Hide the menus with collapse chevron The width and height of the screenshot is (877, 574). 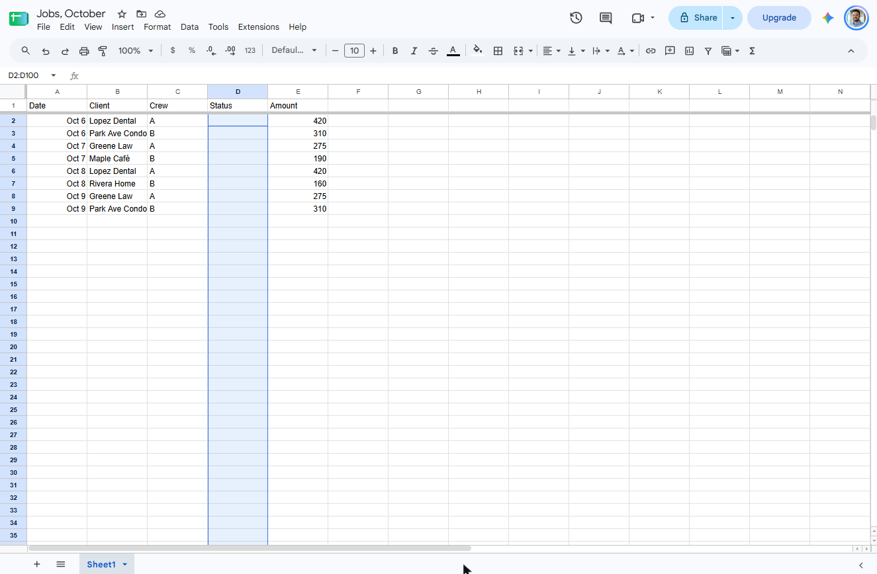tap(851, 51)
